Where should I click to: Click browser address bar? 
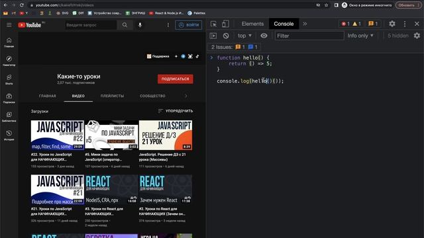tap(173, 5)
